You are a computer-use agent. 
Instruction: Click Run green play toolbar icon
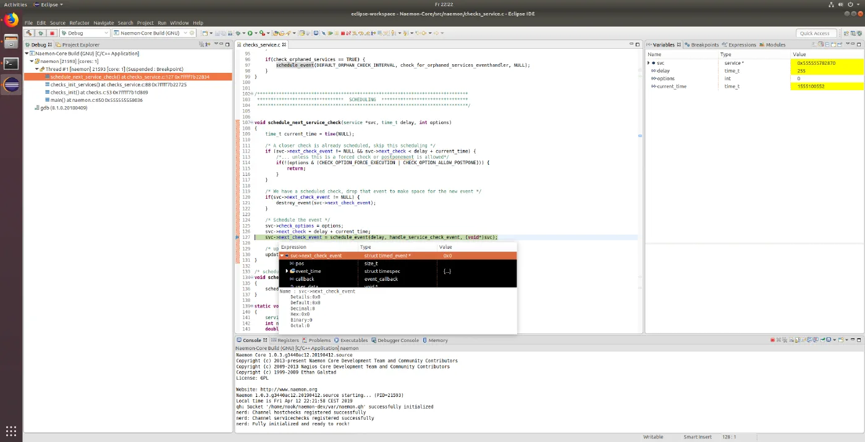click(x=250, y=33)
